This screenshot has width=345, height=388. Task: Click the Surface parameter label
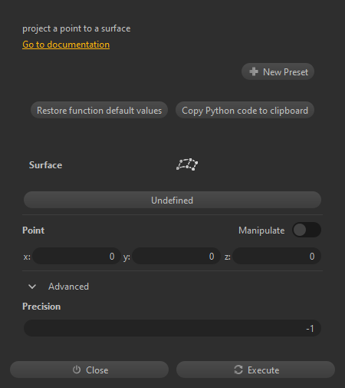pos(45,165)
